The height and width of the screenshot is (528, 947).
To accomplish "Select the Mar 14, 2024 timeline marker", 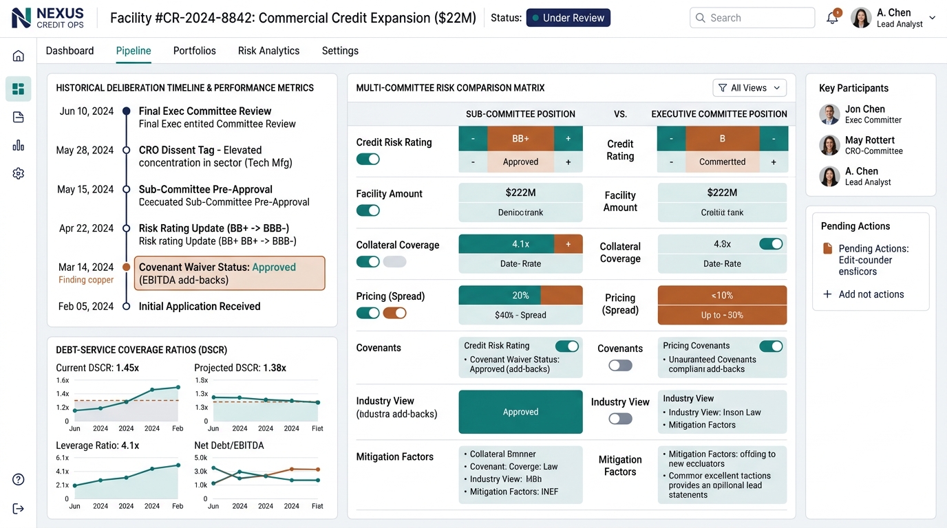I will click(126, 267).
